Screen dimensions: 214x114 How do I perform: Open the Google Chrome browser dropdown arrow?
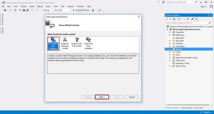[x=90, y=10]
